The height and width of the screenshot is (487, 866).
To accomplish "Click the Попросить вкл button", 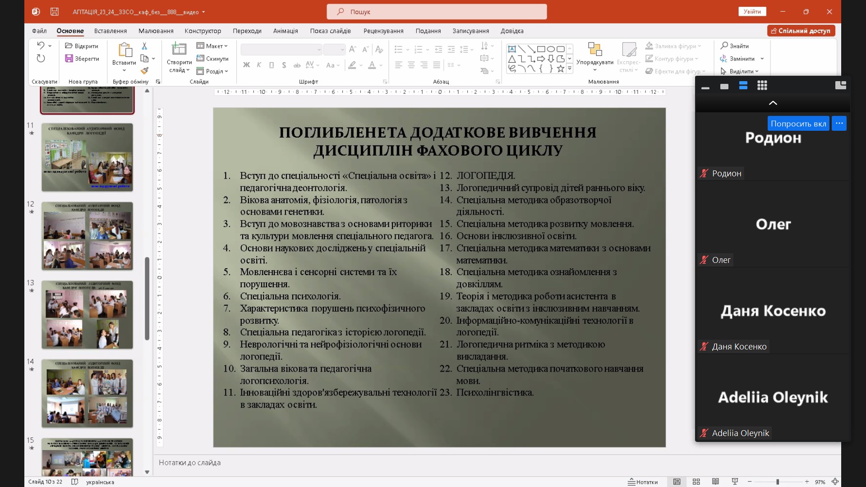I will [x=798, y=124].
